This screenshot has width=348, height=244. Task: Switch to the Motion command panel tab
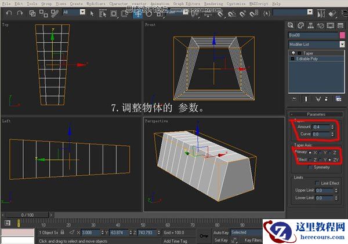(x=321, y=25)
